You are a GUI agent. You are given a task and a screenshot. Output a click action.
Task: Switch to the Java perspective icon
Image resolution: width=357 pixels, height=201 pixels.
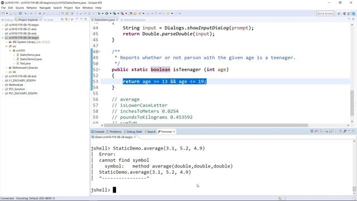pos(344,13)
